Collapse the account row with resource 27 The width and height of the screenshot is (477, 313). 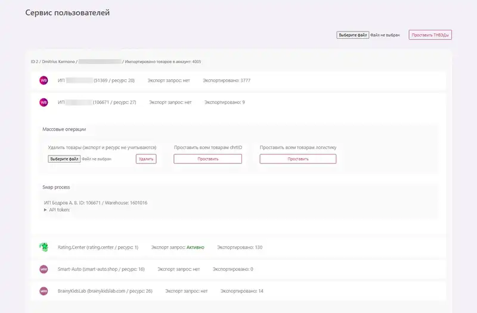pyautogui.click(x=238, y=103)
